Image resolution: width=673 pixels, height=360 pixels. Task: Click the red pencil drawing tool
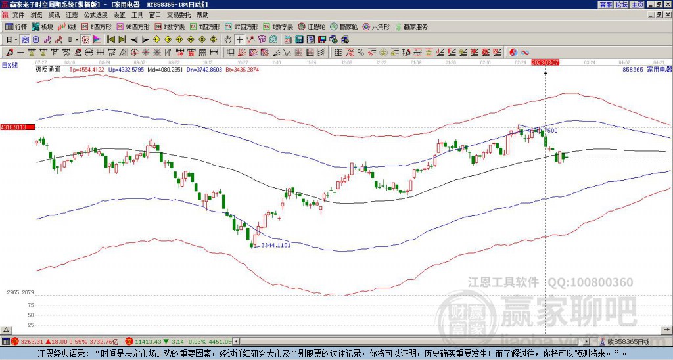9,53
